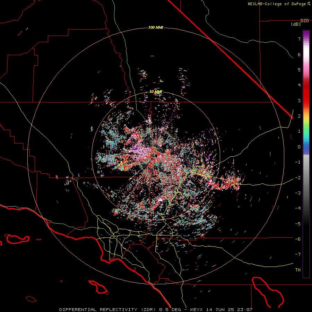
Task: Click the 50 NMI range ring label
Action: click(156, 92)
